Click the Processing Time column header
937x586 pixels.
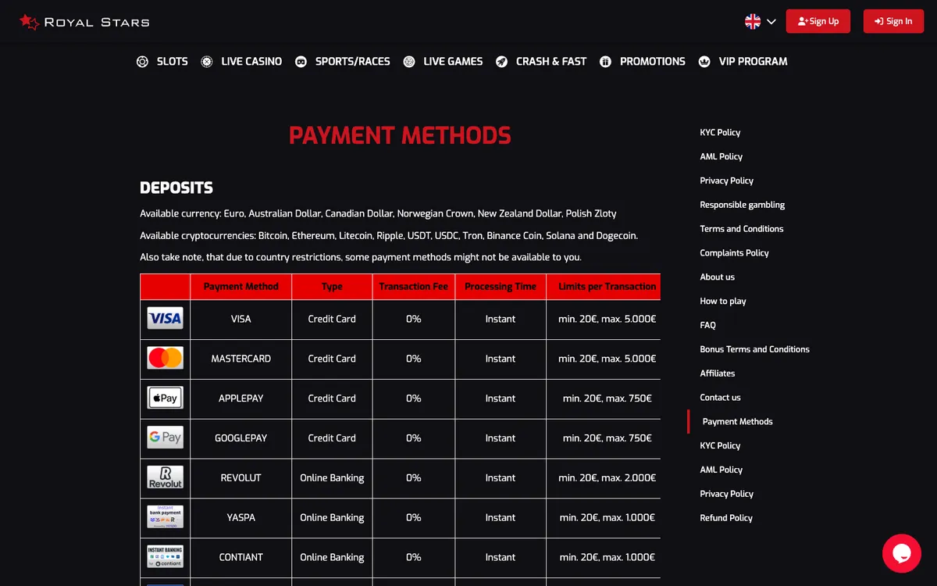coord(500,287)
